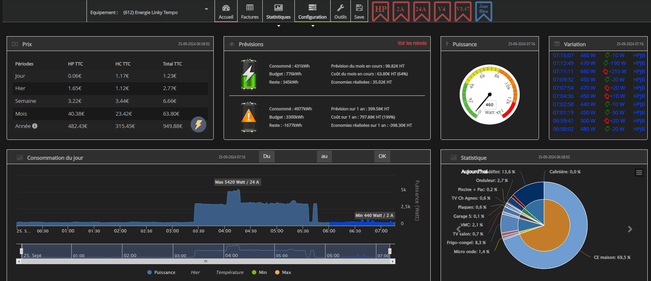Expand the Configuration menu

tap(312, 12)
